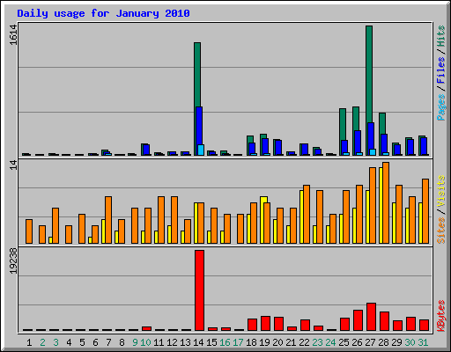Click day label 17 on the x-axis
The width and height of the screenshot is (451, 352).
point(238,342)
